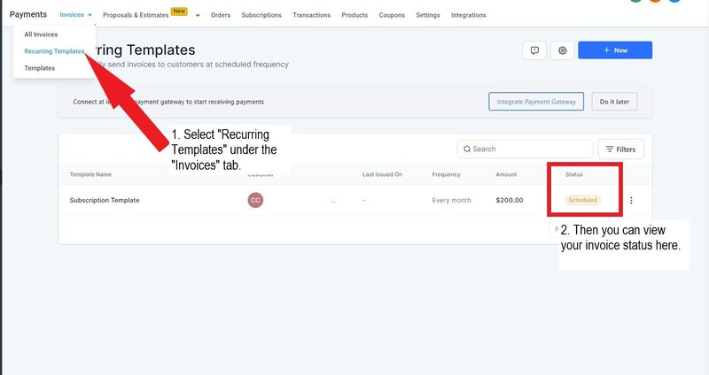
Task: Open the Integrations tab
Action: pos(469,15)
